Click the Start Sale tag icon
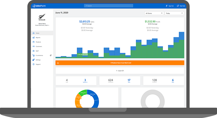The width and height of the screenshot is (217, 118). 178,5
